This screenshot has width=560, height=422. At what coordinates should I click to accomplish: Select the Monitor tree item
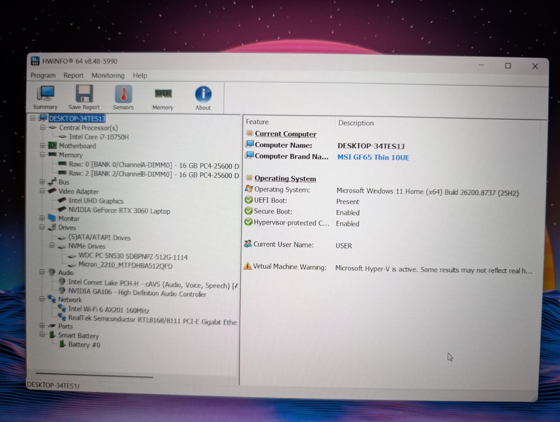tap(69, 218)
